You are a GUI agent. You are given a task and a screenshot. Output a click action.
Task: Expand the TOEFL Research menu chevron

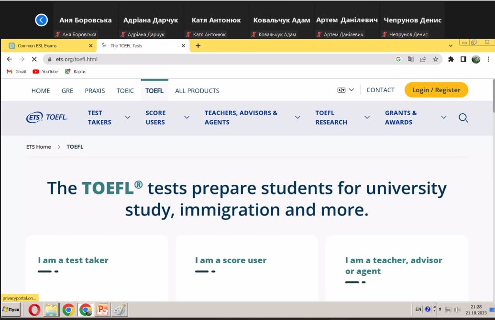click(367, 117)
